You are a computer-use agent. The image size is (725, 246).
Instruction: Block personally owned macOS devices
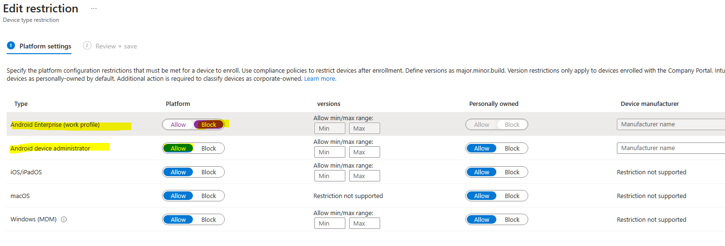[x=512, y=196]
